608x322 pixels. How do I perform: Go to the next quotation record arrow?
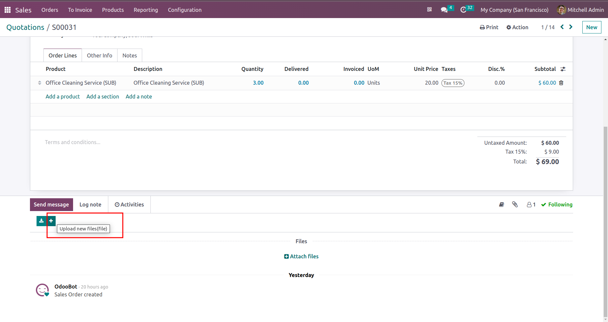(571, 27)
